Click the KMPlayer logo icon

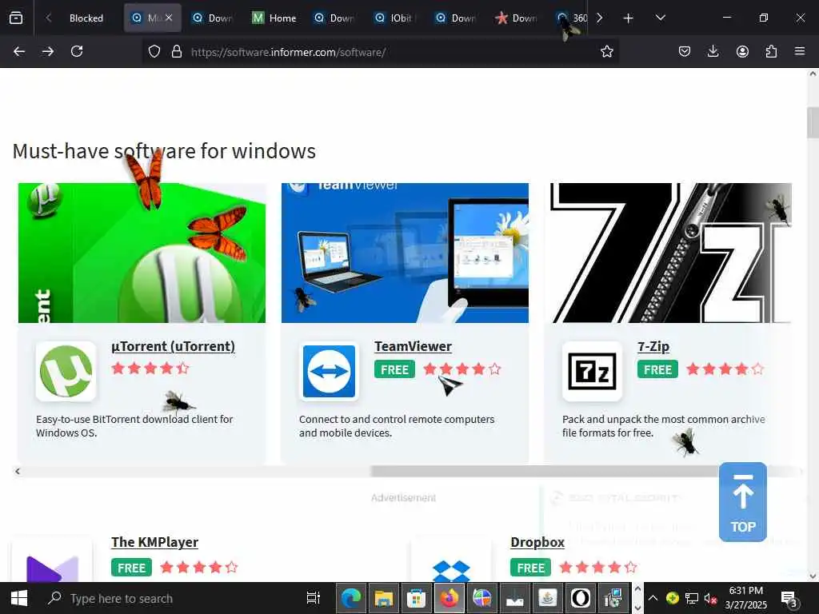(x=52, y=568)
